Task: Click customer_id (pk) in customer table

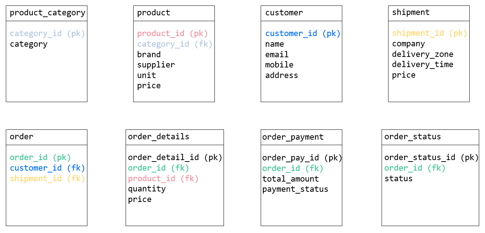Action: (303, 34)
